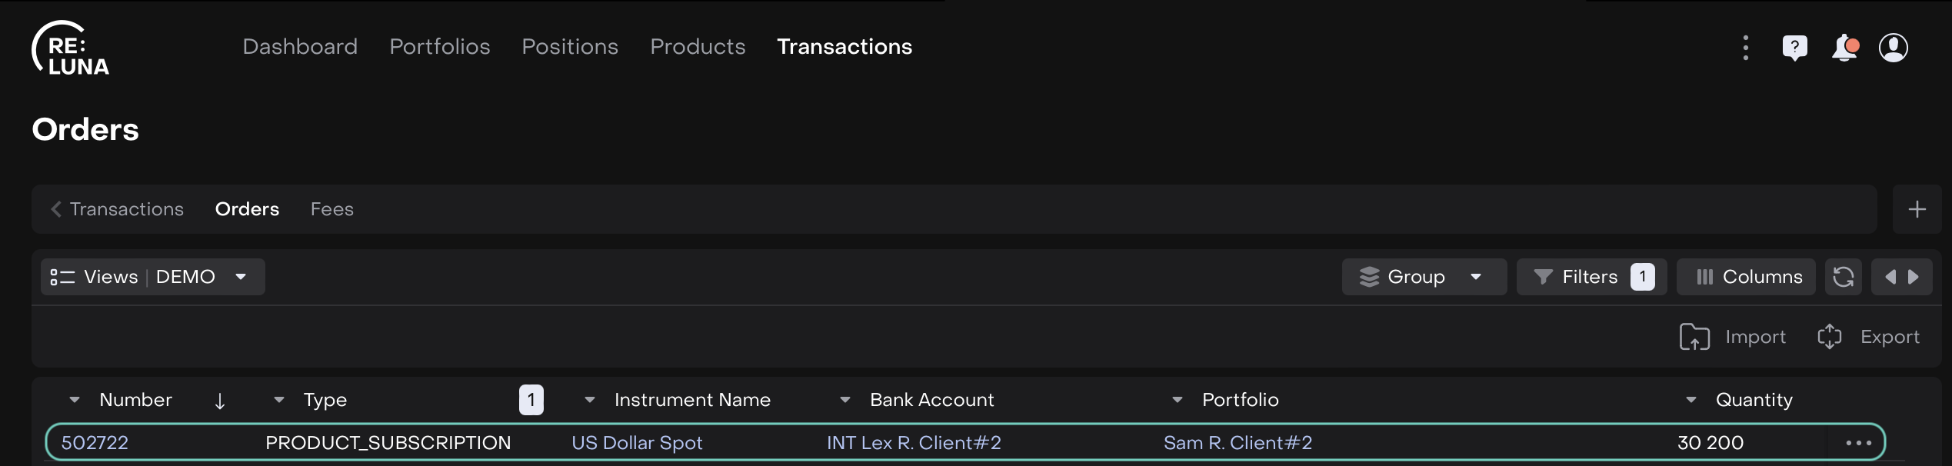Screen dimensions: 1952x466
Task: Click the Export button
Action: point(1868,337)
